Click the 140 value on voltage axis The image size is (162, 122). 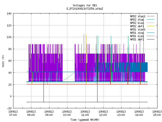9,13
